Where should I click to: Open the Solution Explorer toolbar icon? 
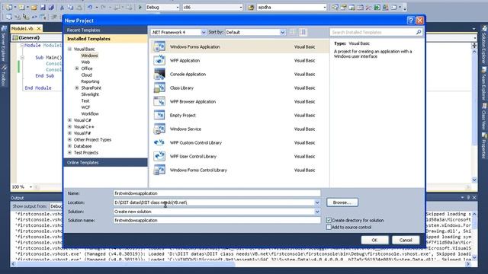[x=335, y=7]
